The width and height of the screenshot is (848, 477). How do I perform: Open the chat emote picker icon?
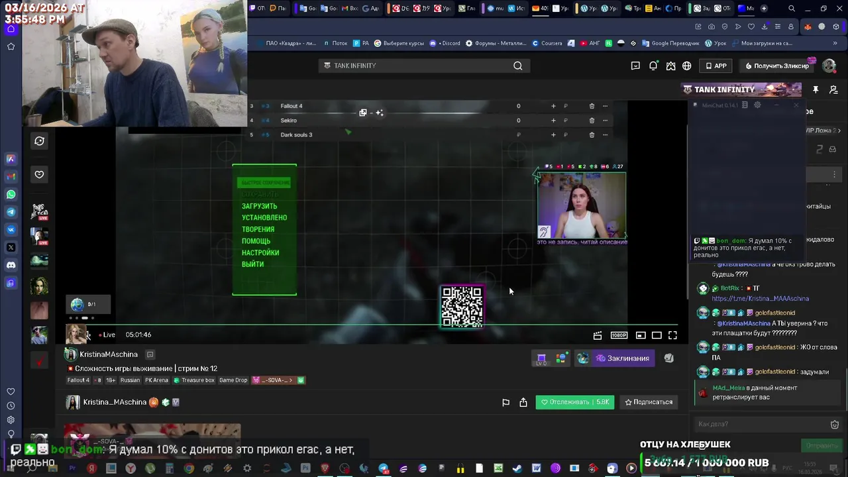coord(835,424)
